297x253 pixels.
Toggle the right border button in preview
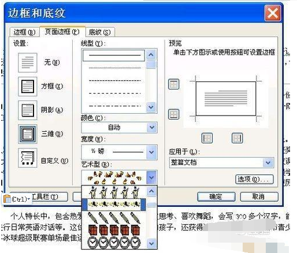237,138
